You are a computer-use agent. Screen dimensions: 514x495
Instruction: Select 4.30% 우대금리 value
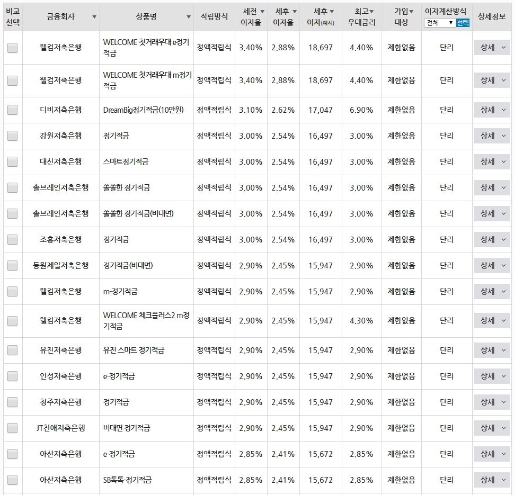pyautogui.click(x=361, y=321)
